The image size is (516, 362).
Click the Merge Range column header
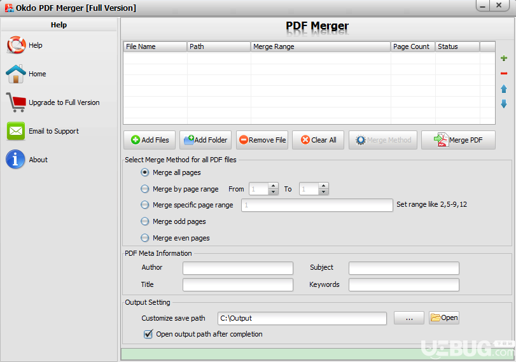tap(321, 46)
